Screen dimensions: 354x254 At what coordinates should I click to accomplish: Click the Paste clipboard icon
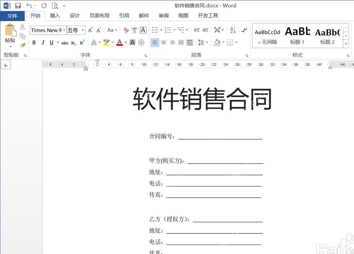pos(10,30)
